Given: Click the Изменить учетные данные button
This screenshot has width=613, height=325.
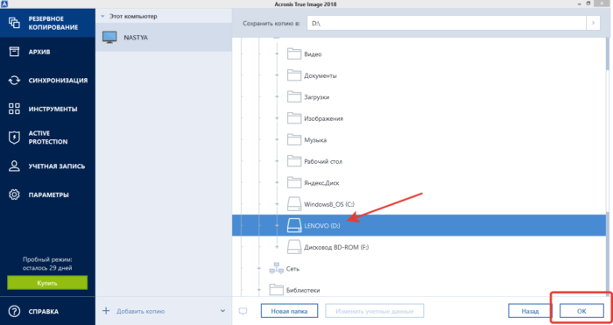Looking at the screenshot, I should coord(375,311).
